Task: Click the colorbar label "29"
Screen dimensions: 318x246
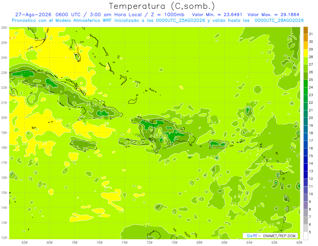Action: (311, 49)
